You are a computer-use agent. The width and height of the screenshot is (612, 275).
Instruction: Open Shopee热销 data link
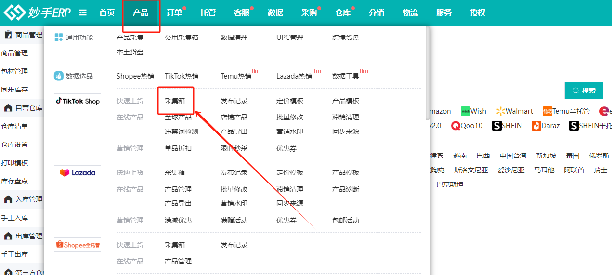(x=135, y=76)
